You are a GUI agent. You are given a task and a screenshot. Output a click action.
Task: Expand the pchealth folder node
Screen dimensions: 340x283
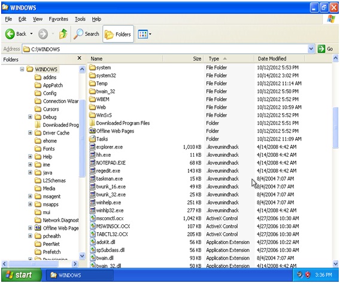[x=30, y=236]
